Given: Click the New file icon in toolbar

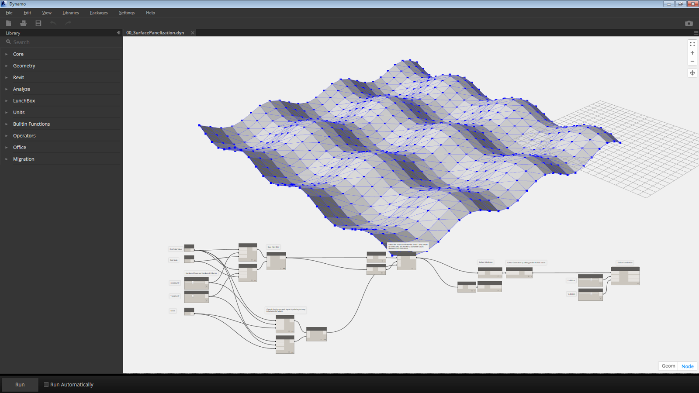Looking at the screenshot, I should (x=8, y=23).
